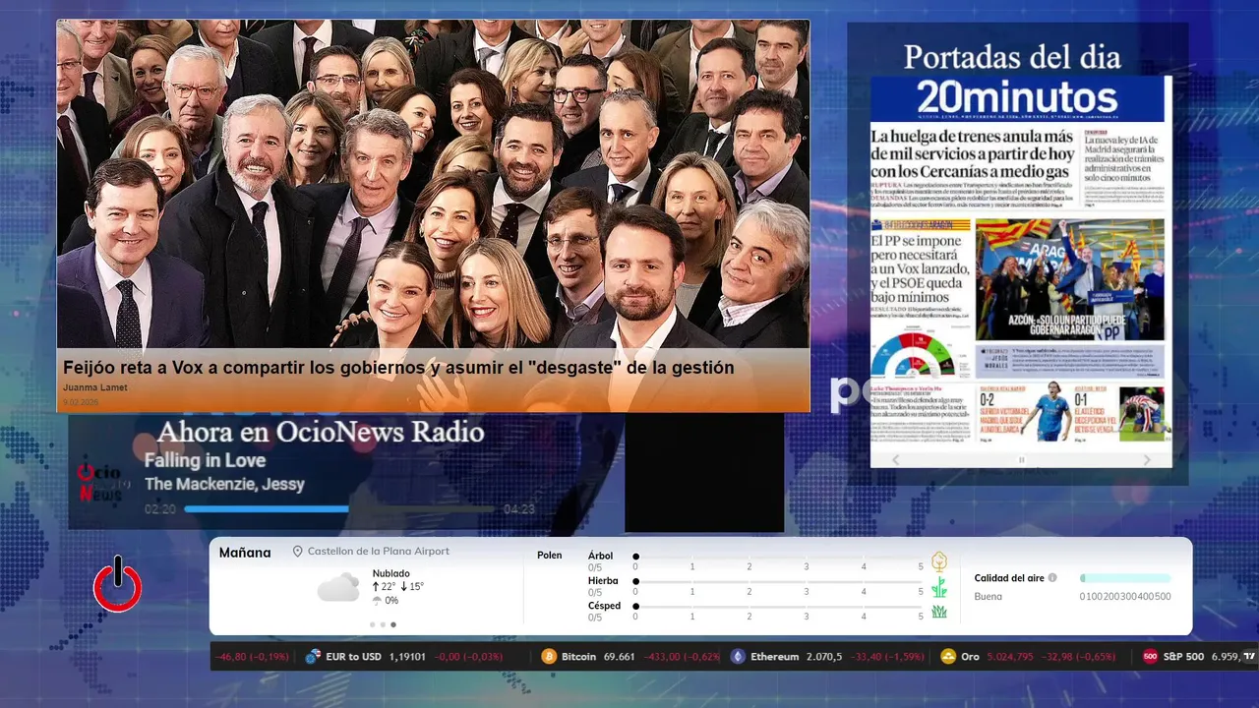Click Bitcoin price '69.661'
The width and height of the screenshot is (1259, 708).
pos(619,657)
